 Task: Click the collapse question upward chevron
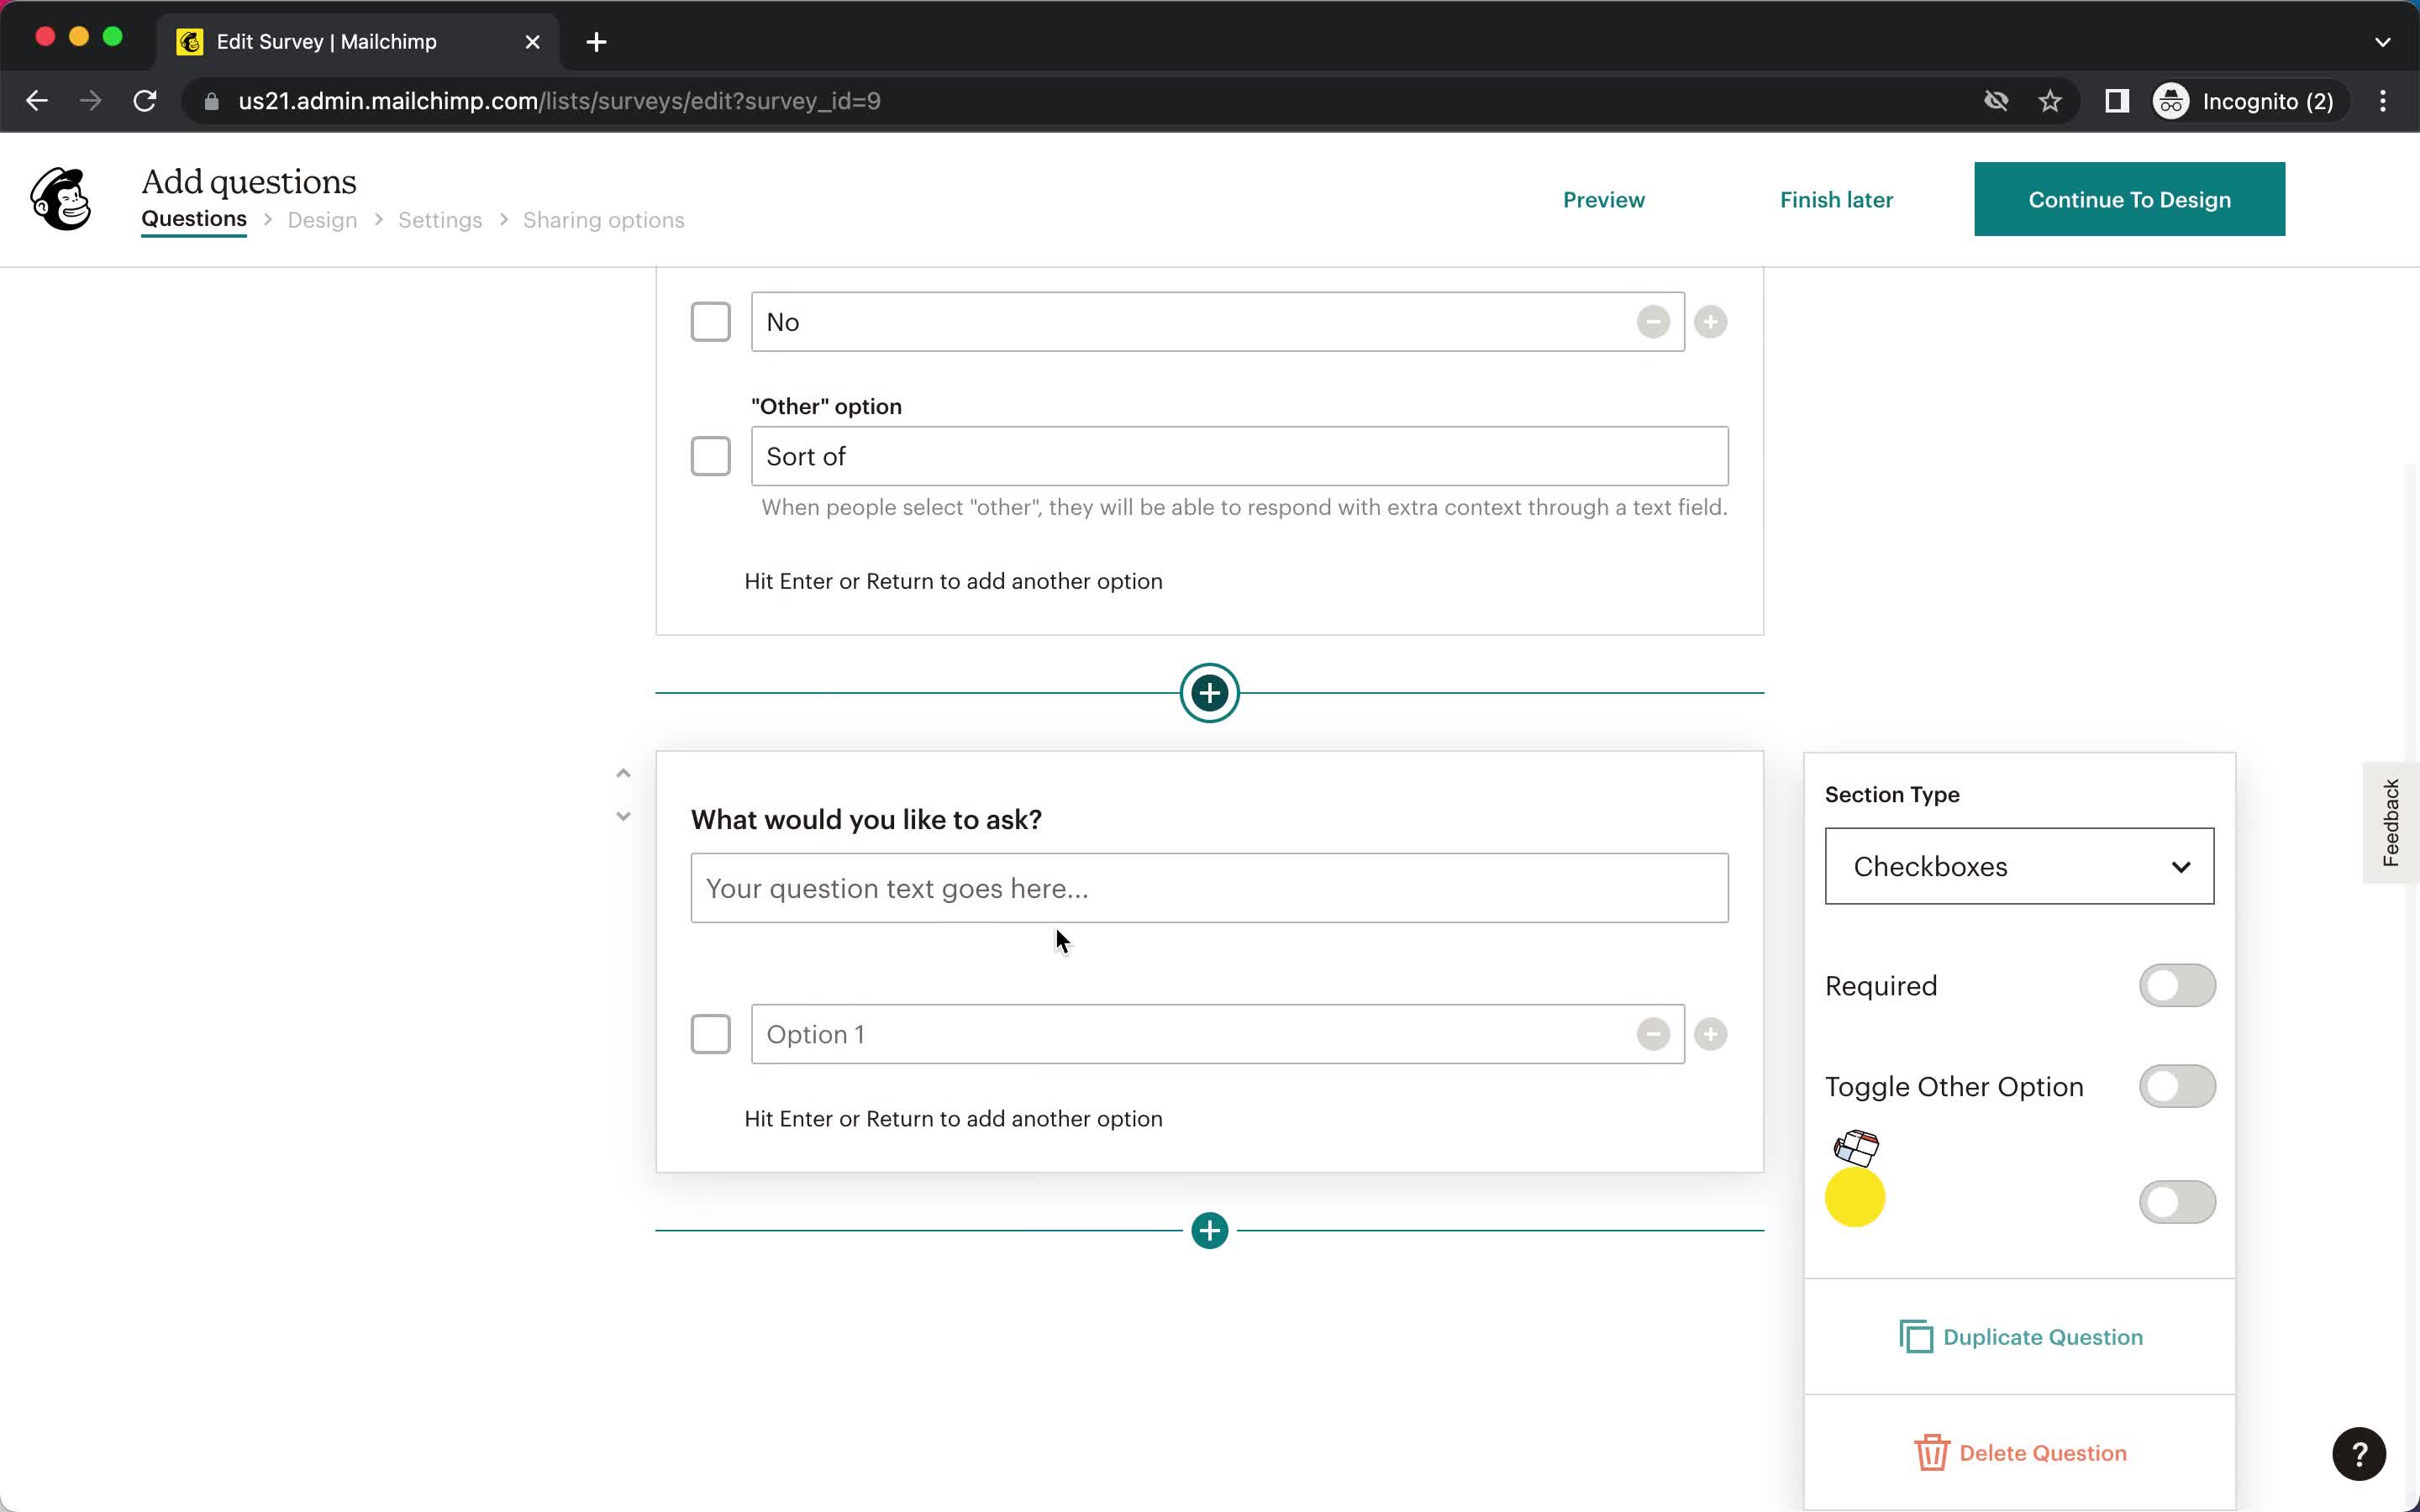(623, 774)
